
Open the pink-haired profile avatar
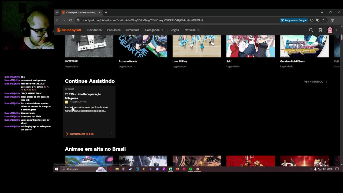(x=330, y=30)
